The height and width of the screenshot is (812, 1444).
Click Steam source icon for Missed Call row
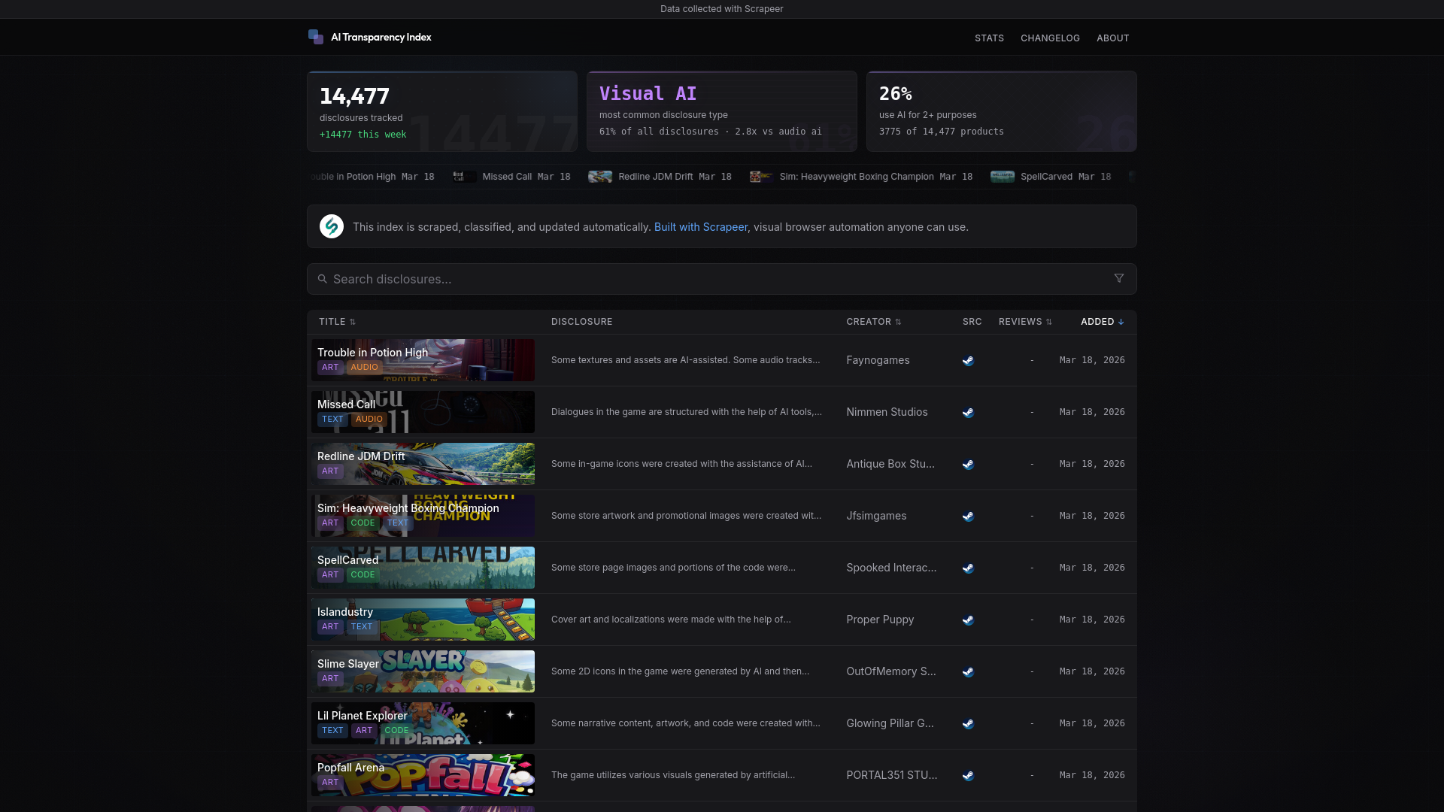pyautogui.click(x=968, y=412)
